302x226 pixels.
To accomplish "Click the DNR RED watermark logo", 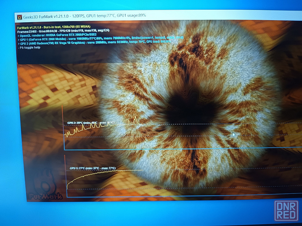I will pos(286,211).
